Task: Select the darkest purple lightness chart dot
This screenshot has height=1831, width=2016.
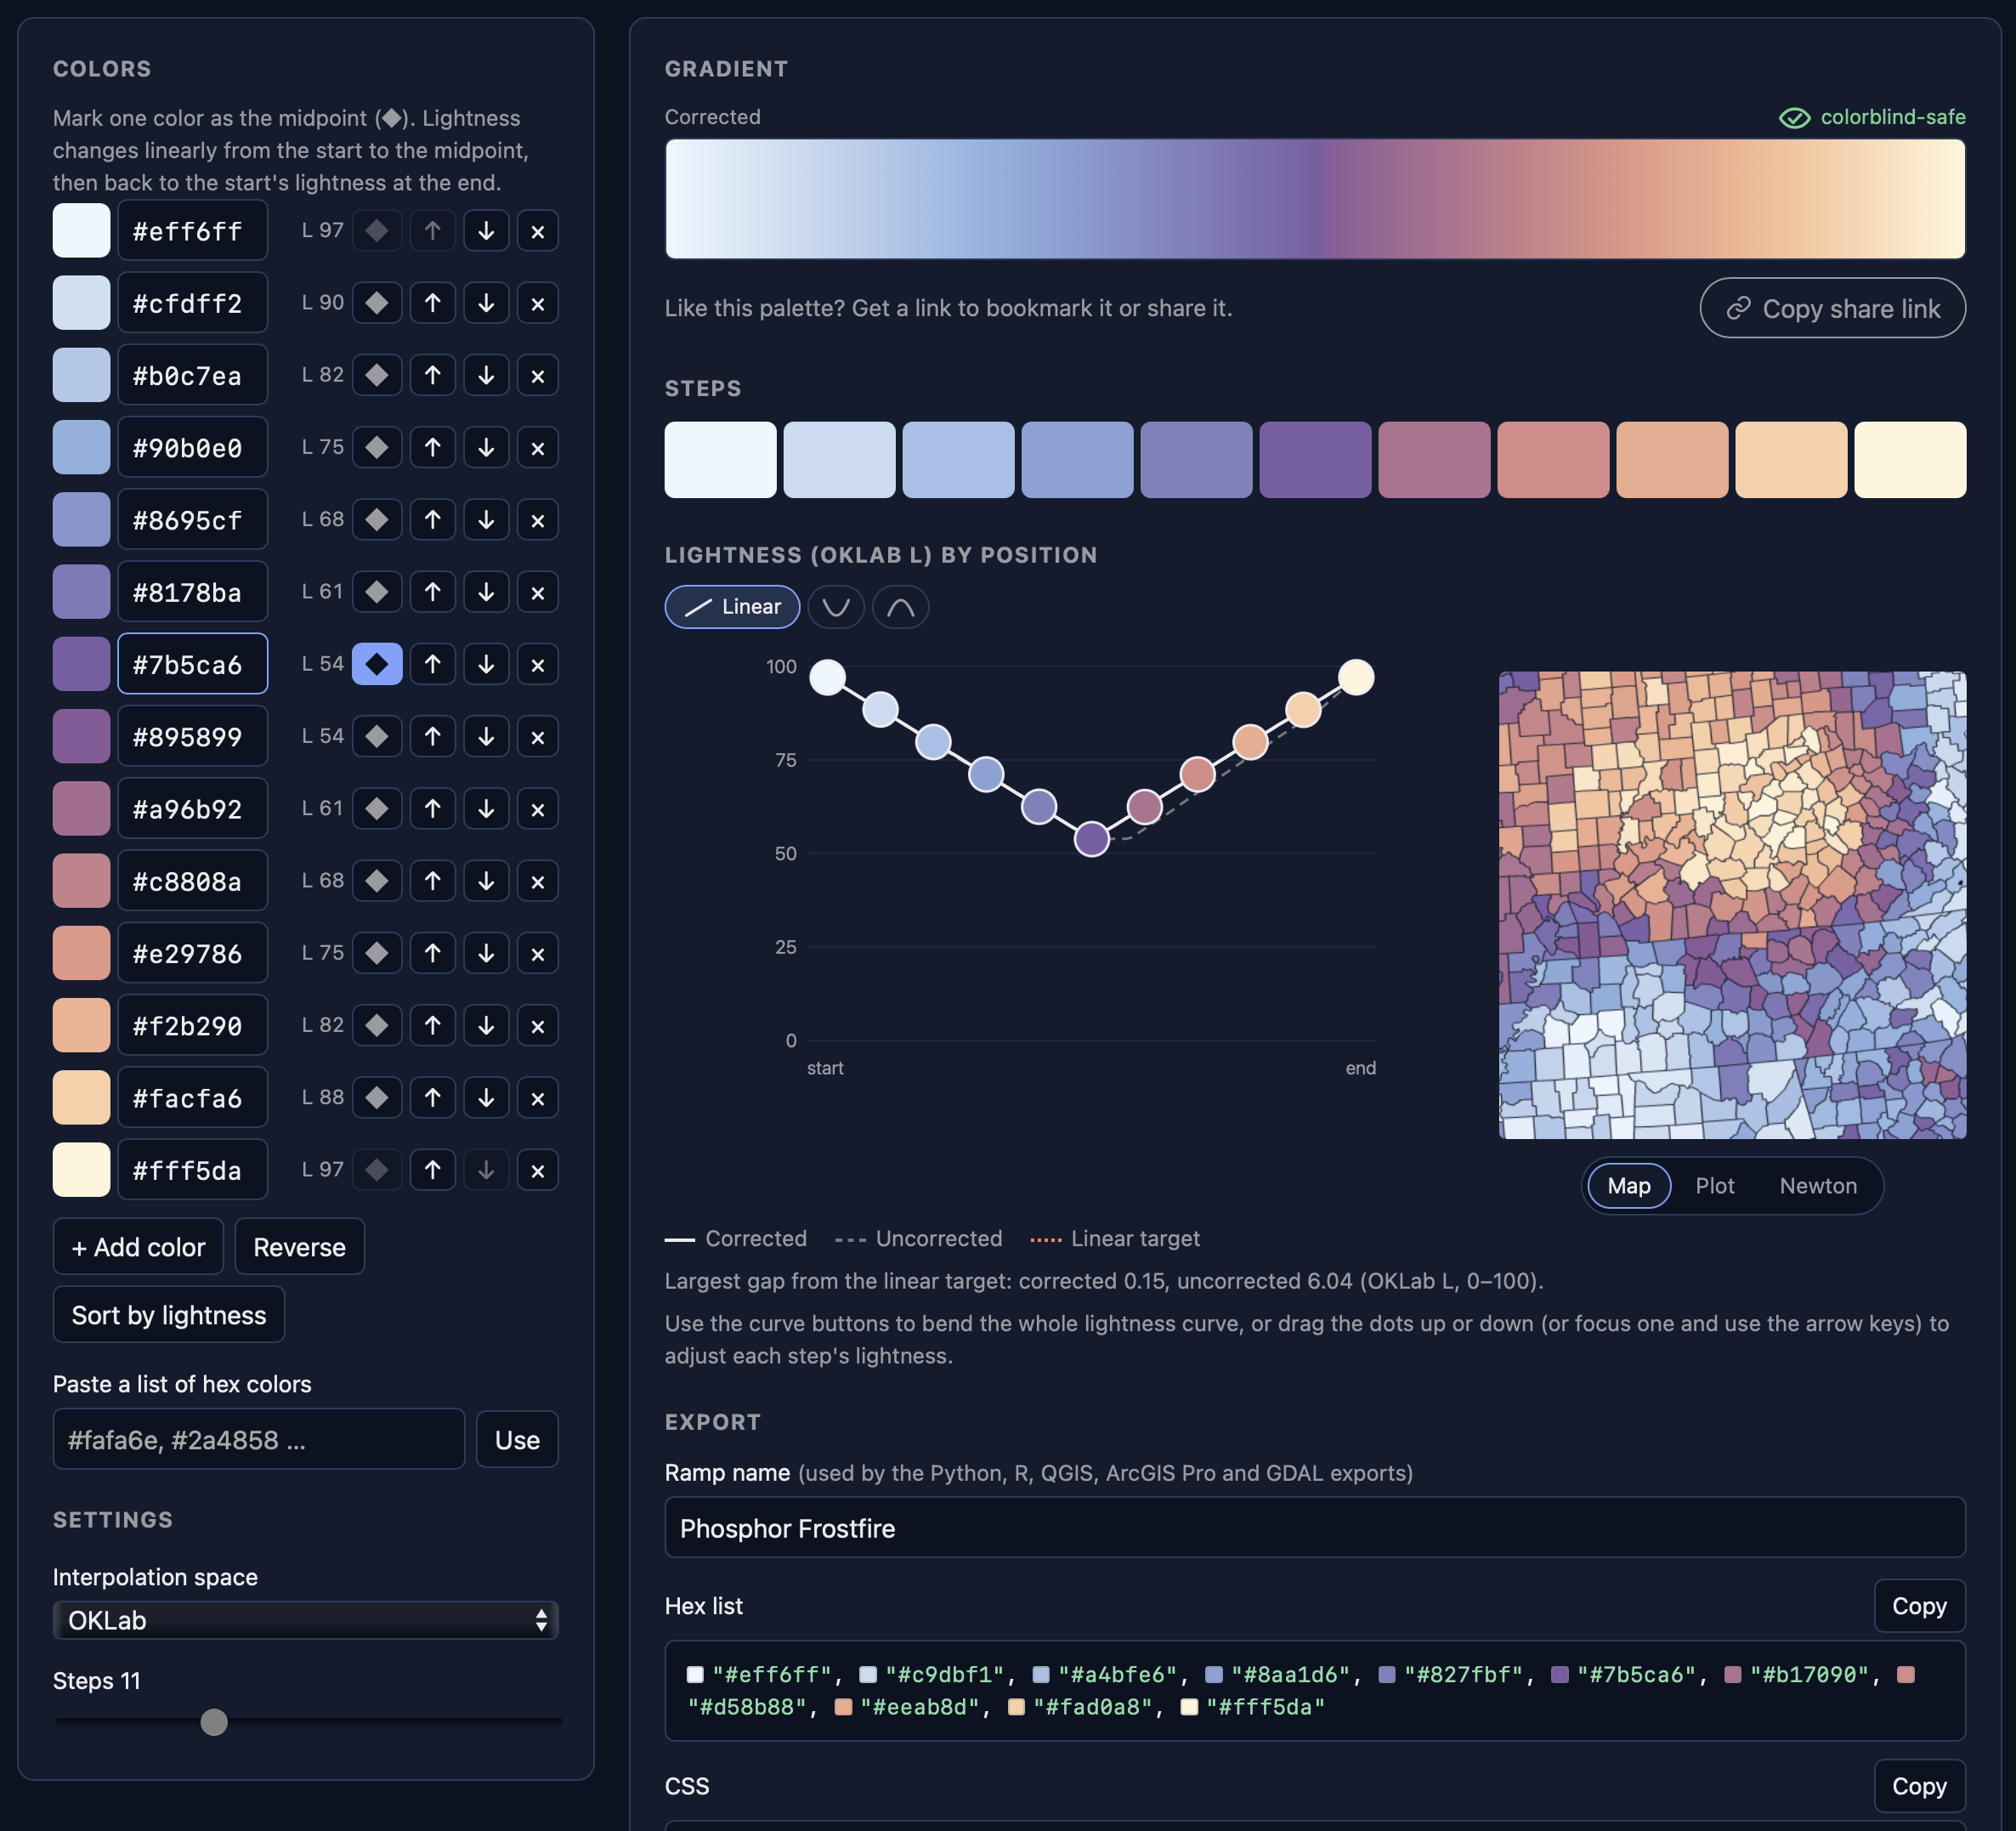Action: (x=1092, y=838)
